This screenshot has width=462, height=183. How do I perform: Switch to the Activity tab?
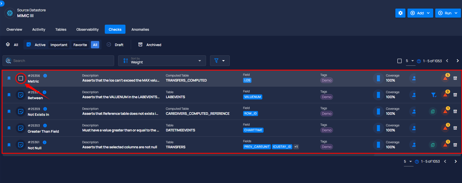click(39, 29)
